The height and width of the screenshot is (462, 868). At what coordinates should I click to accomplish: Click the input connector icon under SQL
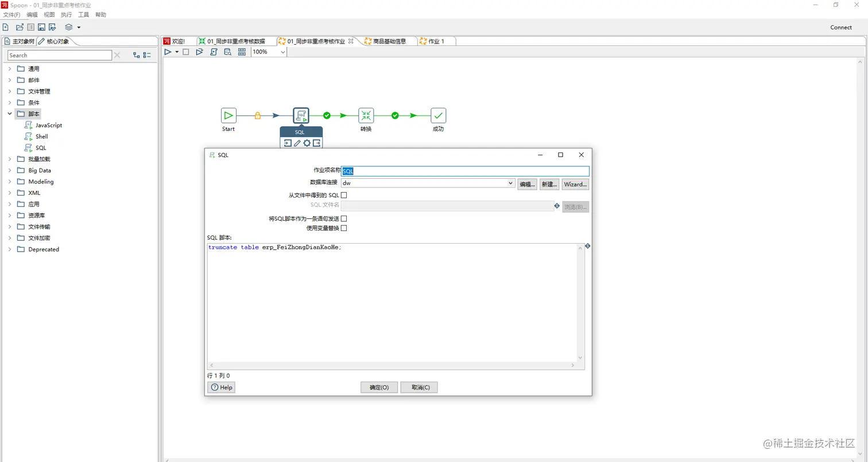click(288, 143)
